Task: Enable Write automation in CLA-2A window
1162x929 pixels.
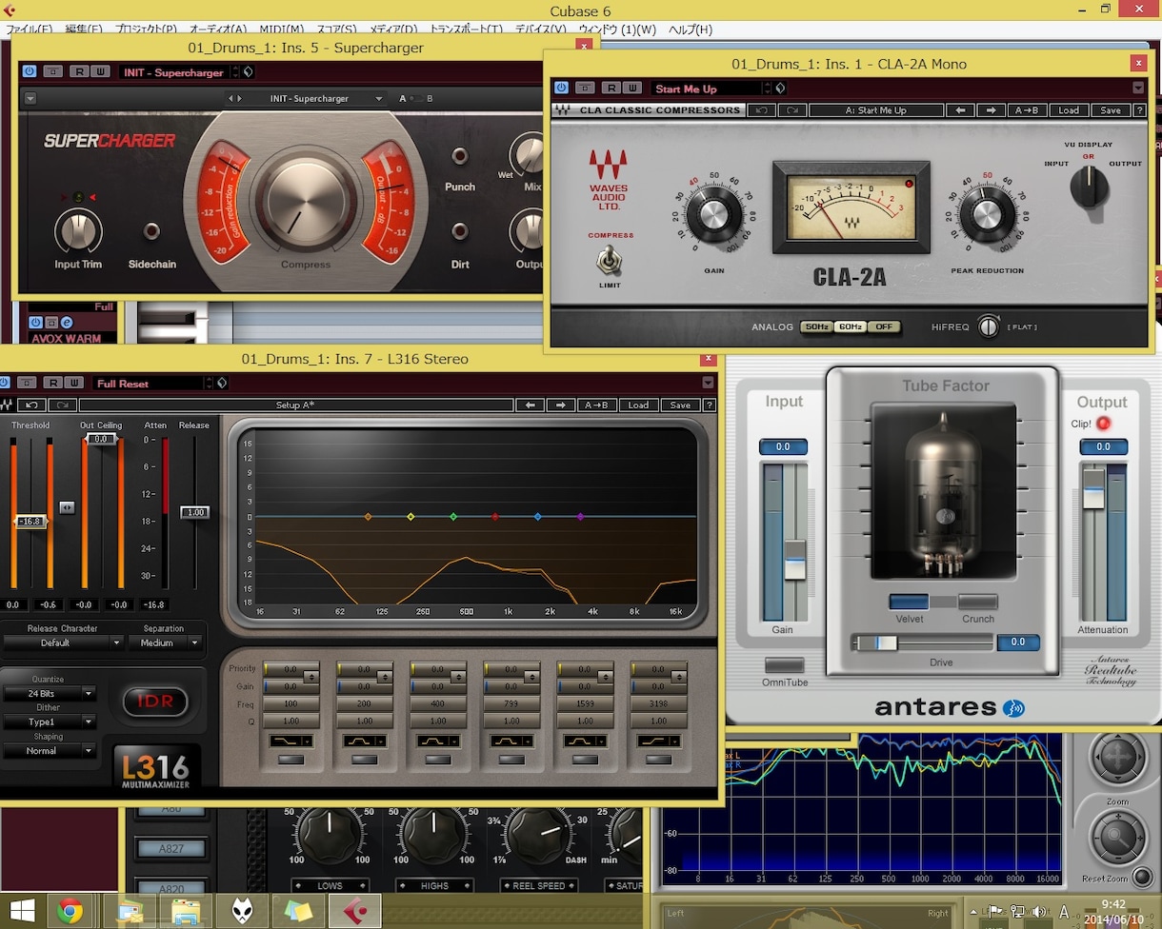Action: click(x=631, y=88)
